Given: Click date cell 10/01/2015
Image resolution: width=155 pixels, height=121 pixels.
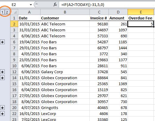Looking at the screenshot, I should click(x=29, y=24).
